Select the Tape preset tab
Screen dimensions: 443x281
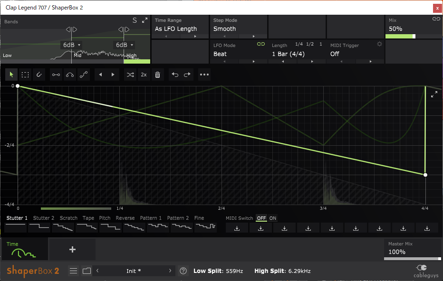[88, 218]
